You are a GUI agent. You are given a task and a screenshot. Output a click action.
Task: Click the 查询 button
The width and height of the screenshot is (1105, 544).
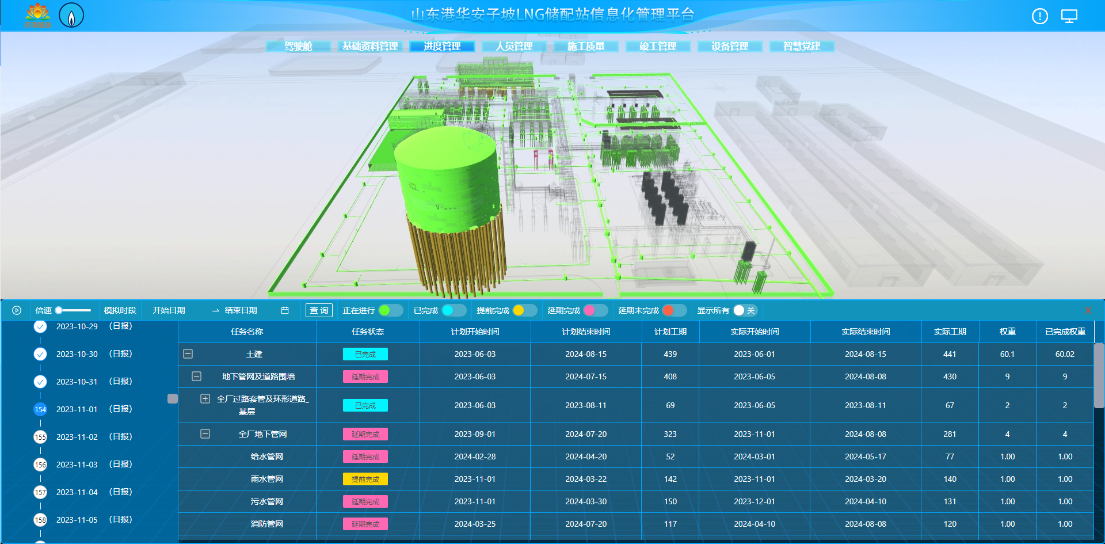(x=319, y=310)
